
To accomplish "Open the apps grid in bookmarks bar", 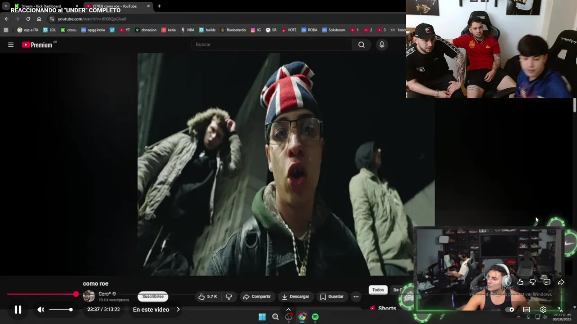I will 6,30.
